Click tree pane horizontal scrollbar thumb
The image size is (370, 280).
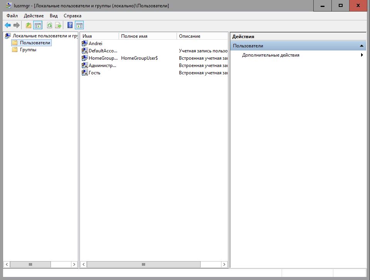point(30,264)
